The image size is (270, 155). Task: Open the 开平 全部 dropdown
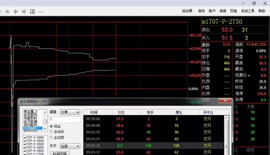point(70,146)
